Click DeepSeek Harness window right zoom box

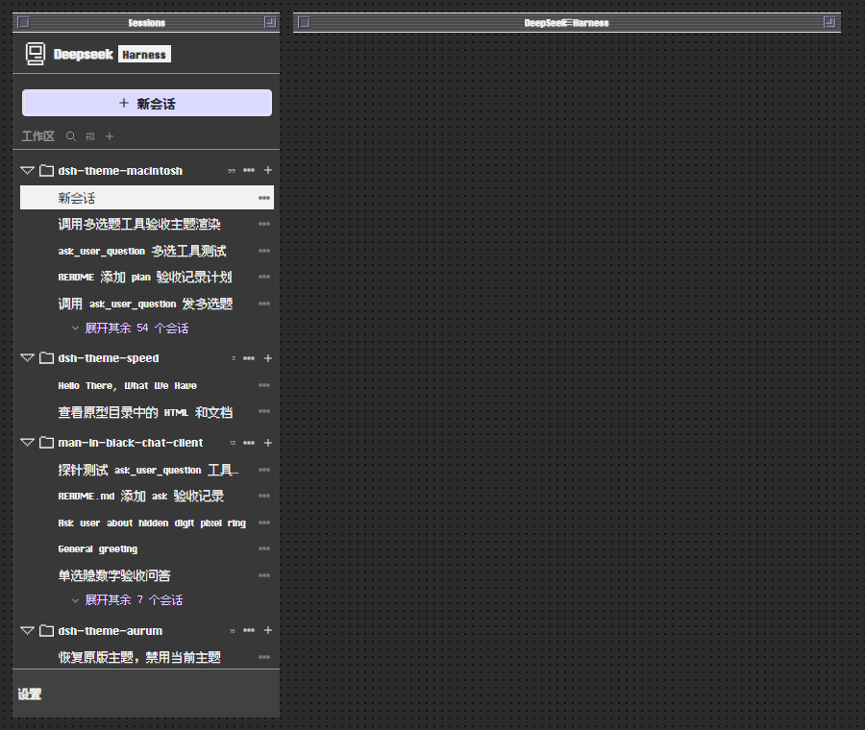829,23
